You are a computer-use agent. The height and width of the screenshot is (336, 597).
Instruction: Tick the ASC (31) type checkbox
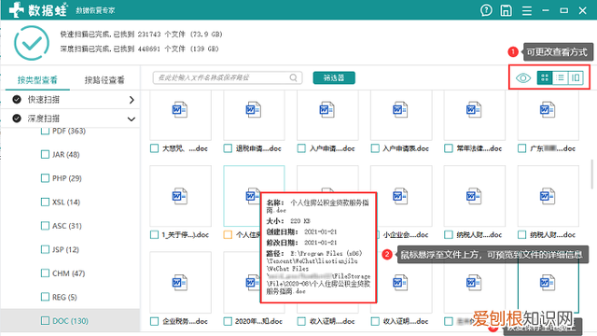45,226
